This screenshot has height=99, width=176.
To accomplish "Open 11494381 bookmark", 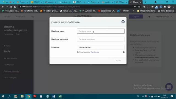I will click(123, 11).
